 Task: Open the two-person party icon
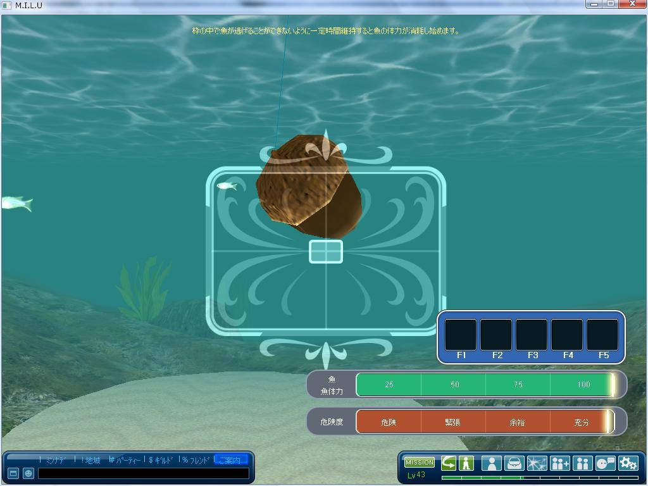coord(582,463)
